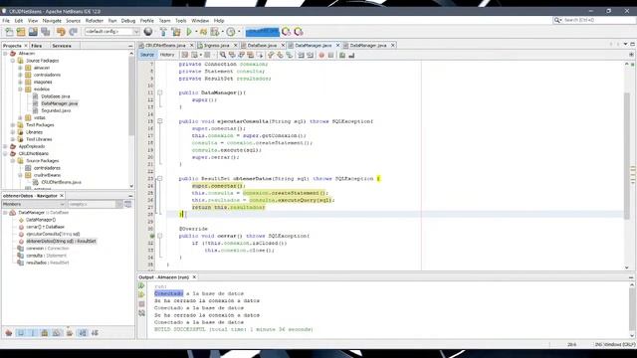Expand the AppEmpleado project node
Screen dimensions: 637x358
coord(5,146)
